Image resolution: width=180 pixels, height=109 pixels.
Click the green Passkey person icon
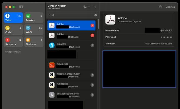pyautogui.click(x=28, y=16)
